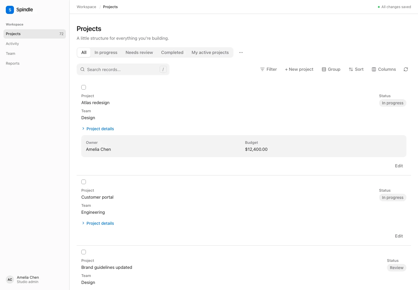Click the AC user avatar
The image size is (418, 290).
pyautogui.click(x=10, y=280)
